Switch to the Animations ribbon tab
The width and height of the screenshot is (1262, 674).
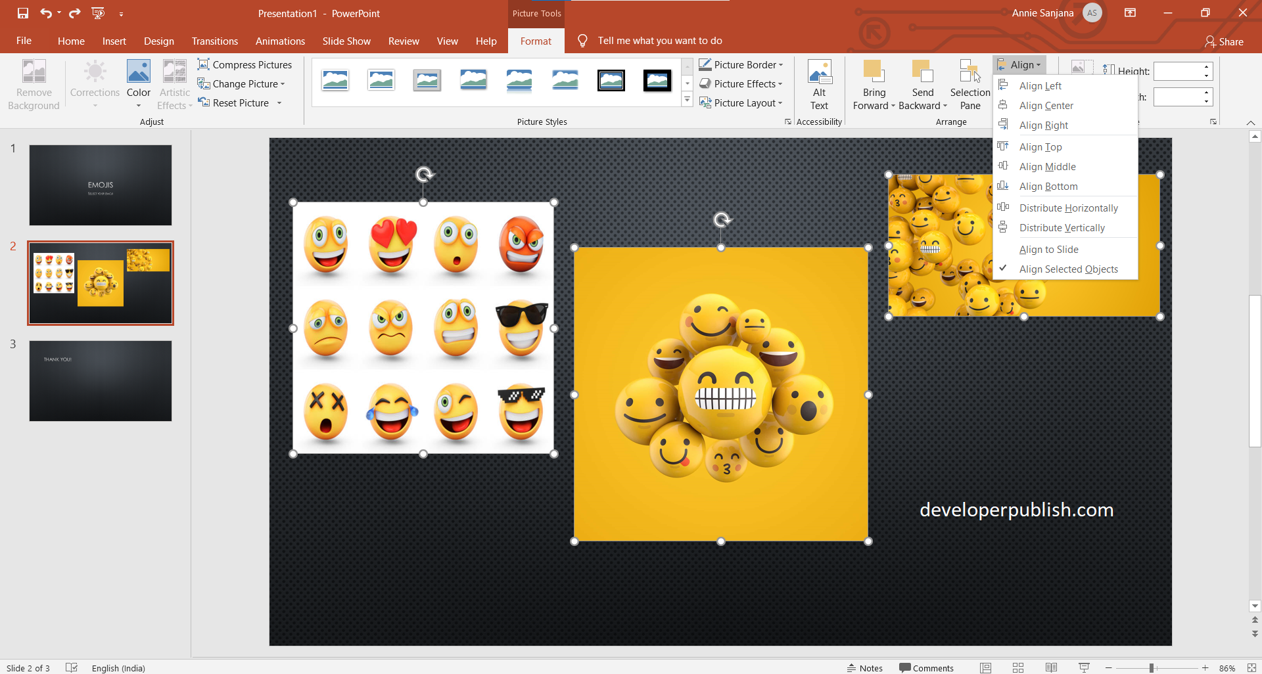click(x=280, y=41)
